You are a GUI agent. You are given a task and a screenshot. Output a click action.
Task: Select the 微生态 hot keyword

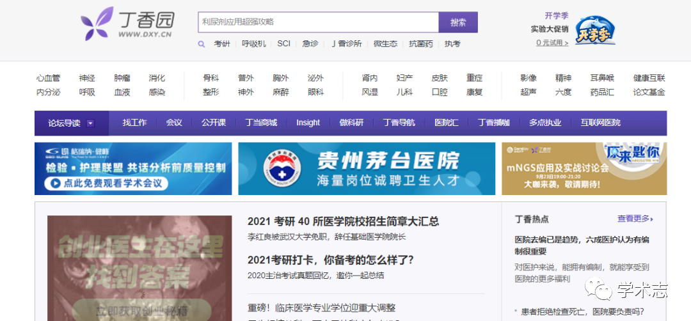[x=386, y=44]
